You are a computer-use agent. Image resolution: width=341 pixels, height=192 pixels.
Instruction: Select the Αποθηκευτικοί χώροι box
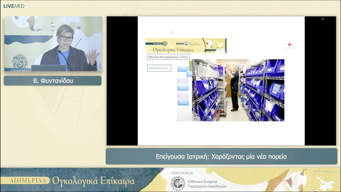(x=159, y=68)
